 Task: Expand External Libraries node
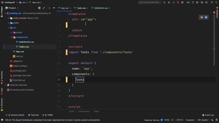[x=5, y=85]
